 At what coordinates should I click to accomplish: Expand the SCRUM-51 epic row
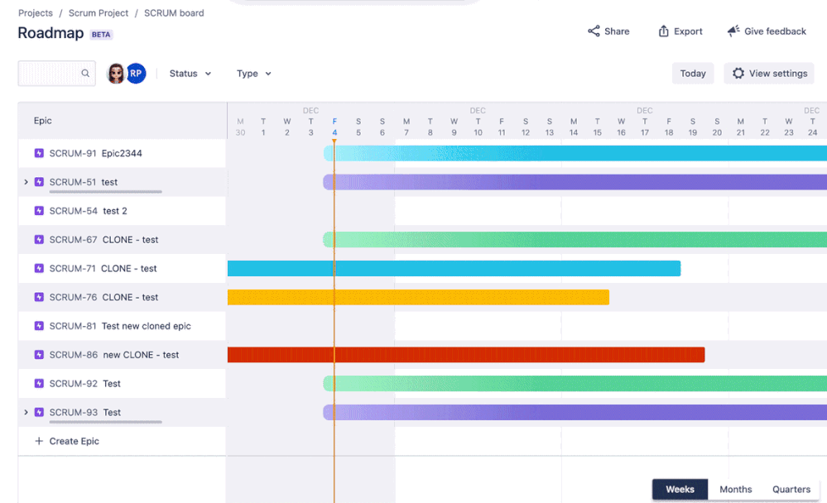coord(24,182)
